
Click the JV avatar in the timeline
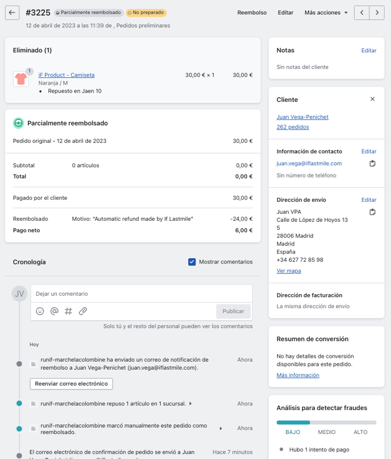coord(19,293)
